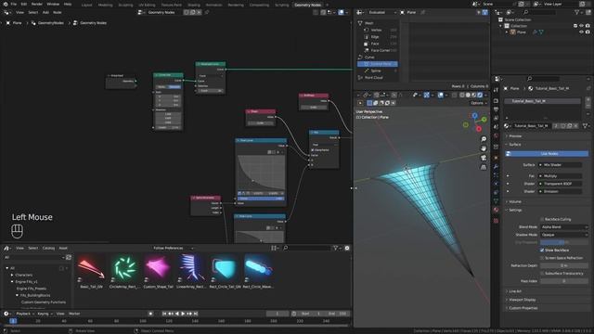The width and height of the screenshot is (594, 334).
Task: Open the node editor Add menu
Action: click(x=45, y=12)
